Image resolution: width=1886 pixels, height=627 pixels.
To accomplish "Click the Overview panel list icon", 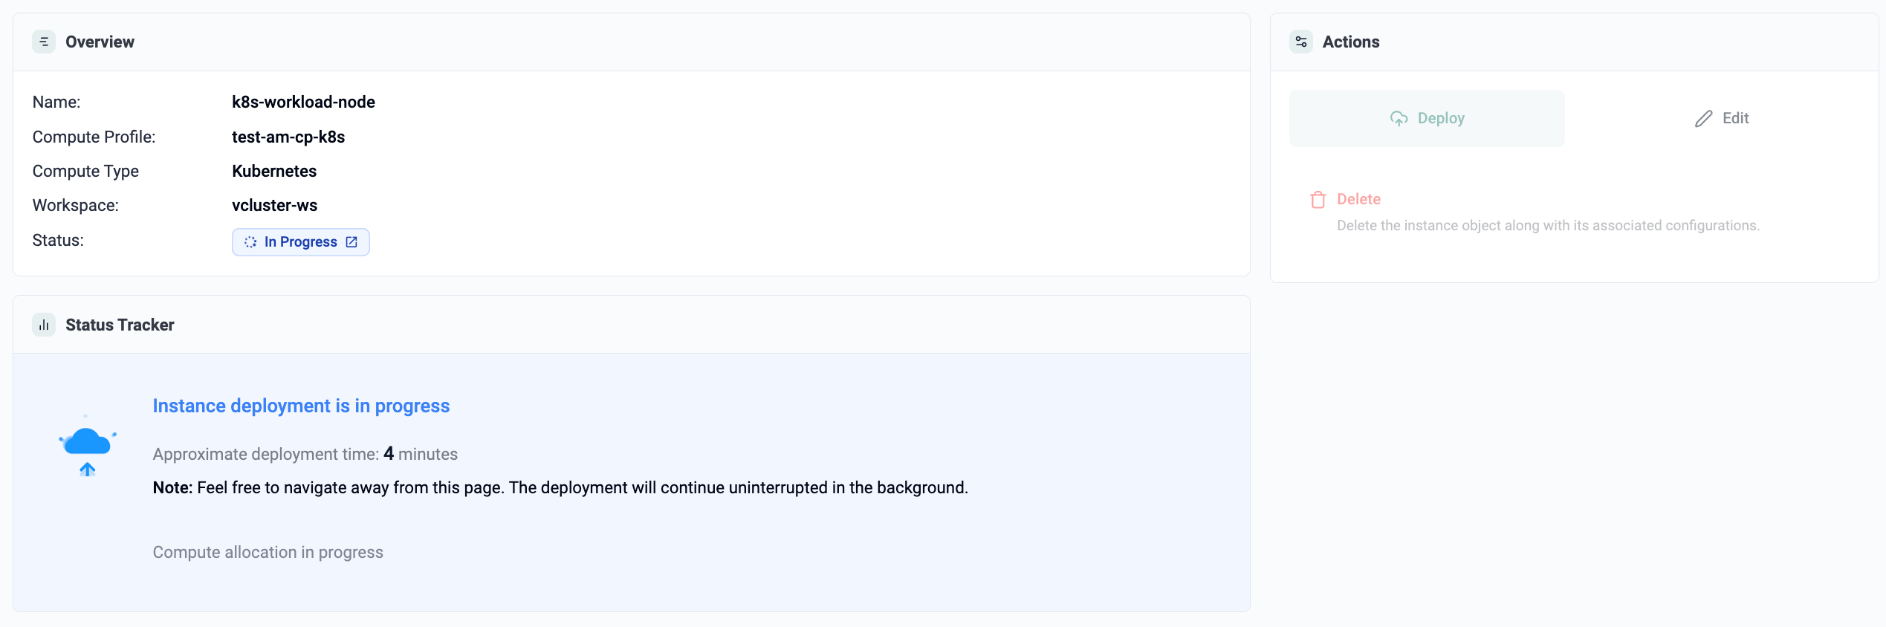I will (44, 42).
